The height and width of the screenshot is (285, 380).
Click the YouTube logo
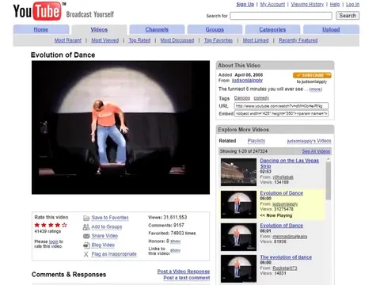(x=37, y=11)
